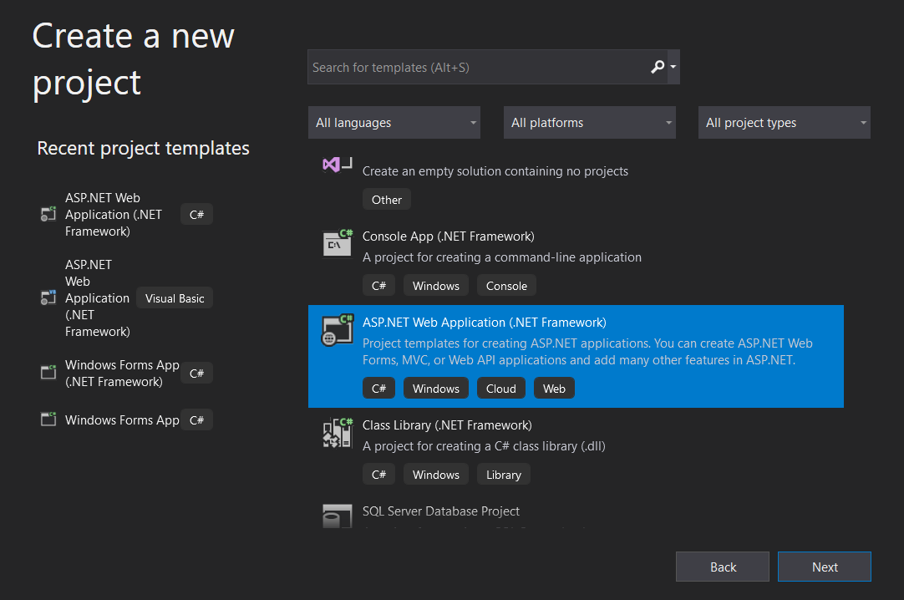Click the SQL Server Database Project icon
Viewport: 904px width, 600px height.
(x=338, y=516)
